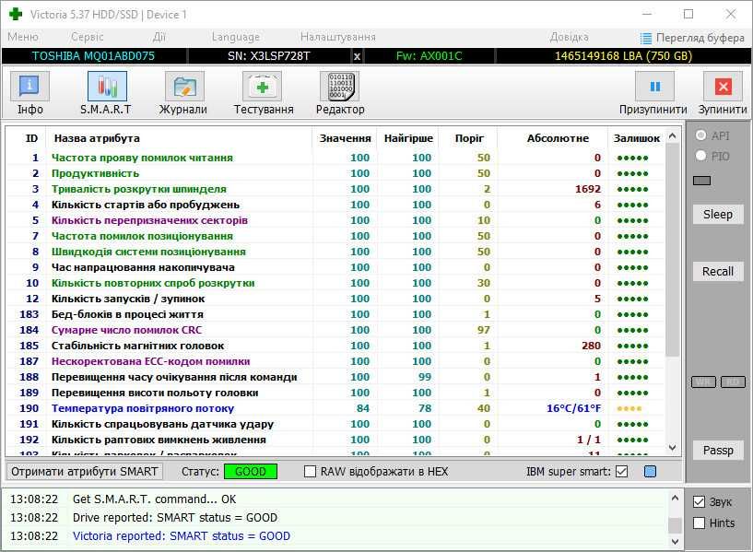The height and width of the screenshot is (552, 753).
Task: Select row Кількість раптових вимкнень живлення
Action: (x=335, y=440)
